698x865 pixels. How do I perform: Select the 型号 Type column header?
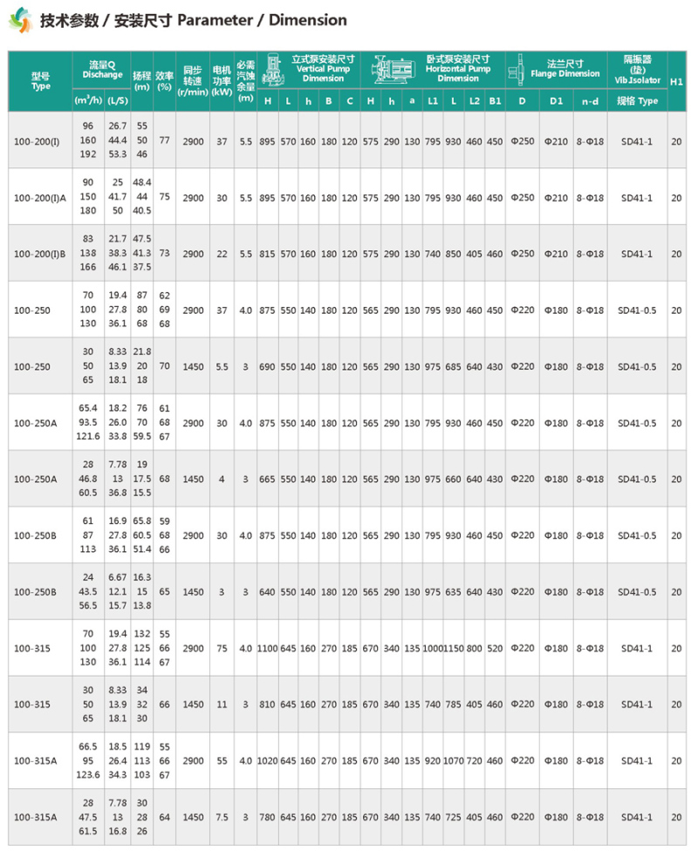(40, 81)
